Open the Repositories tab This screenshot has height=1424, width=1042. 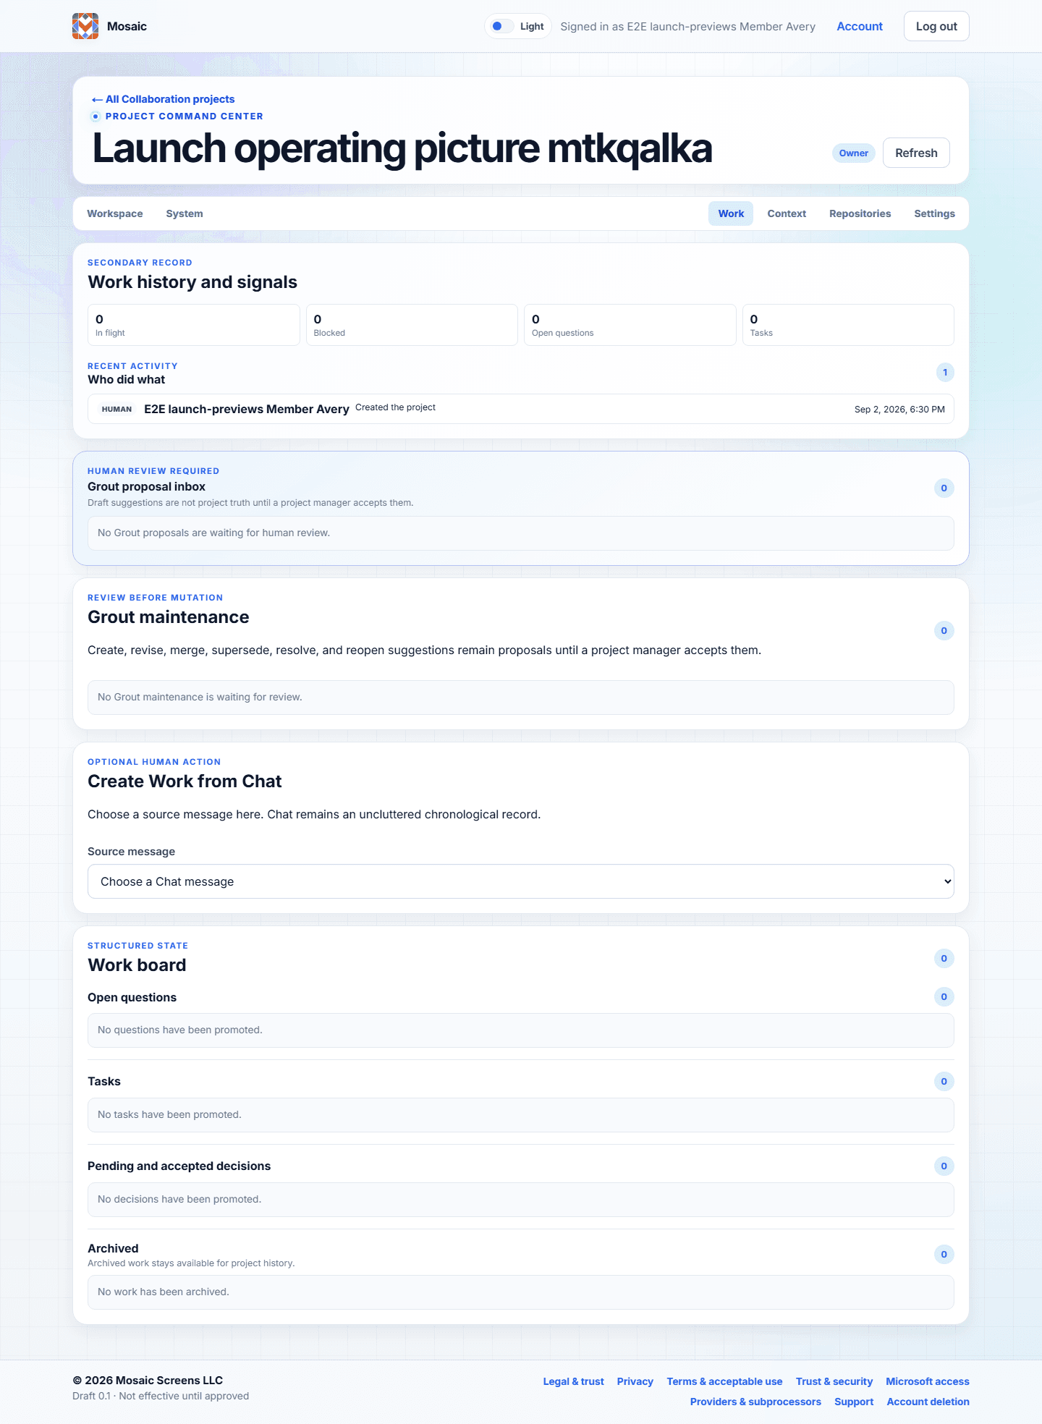[860, 213]
